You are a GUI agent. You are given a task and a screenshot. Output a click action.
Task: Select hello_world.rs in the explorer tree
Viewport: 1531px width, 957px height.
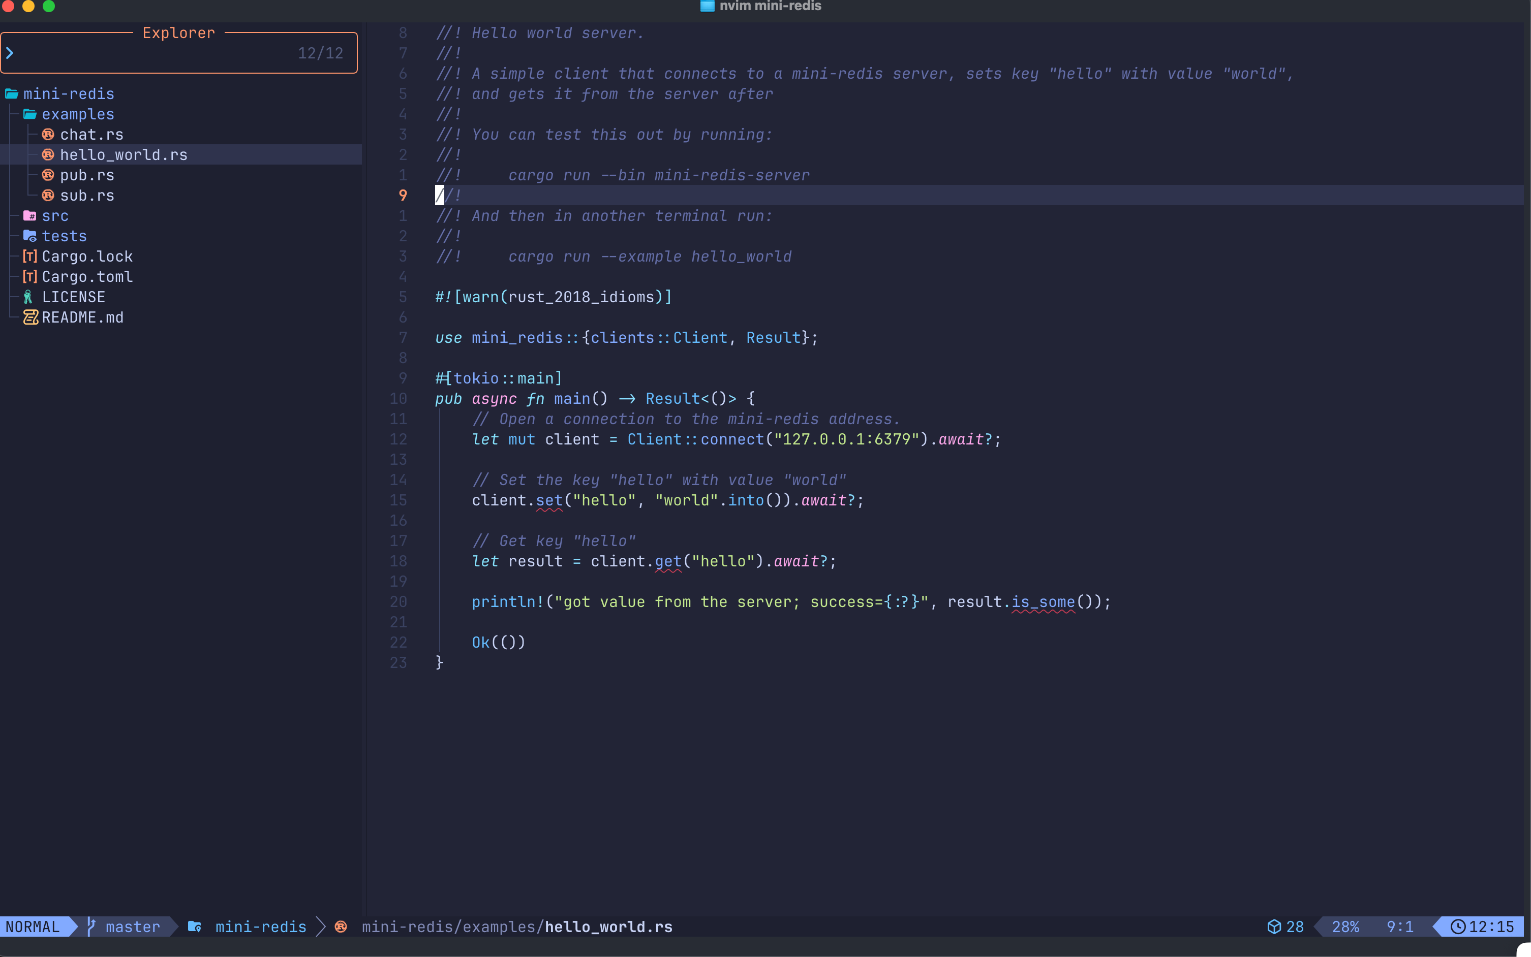124,154
